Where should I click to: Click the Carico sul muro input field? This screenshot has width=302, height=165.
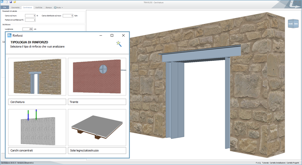30,16
